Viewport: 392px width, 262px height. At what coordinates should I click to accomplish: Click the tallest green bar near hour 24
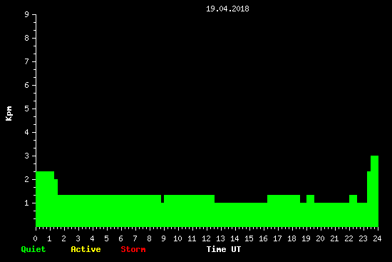coord(374,191)
